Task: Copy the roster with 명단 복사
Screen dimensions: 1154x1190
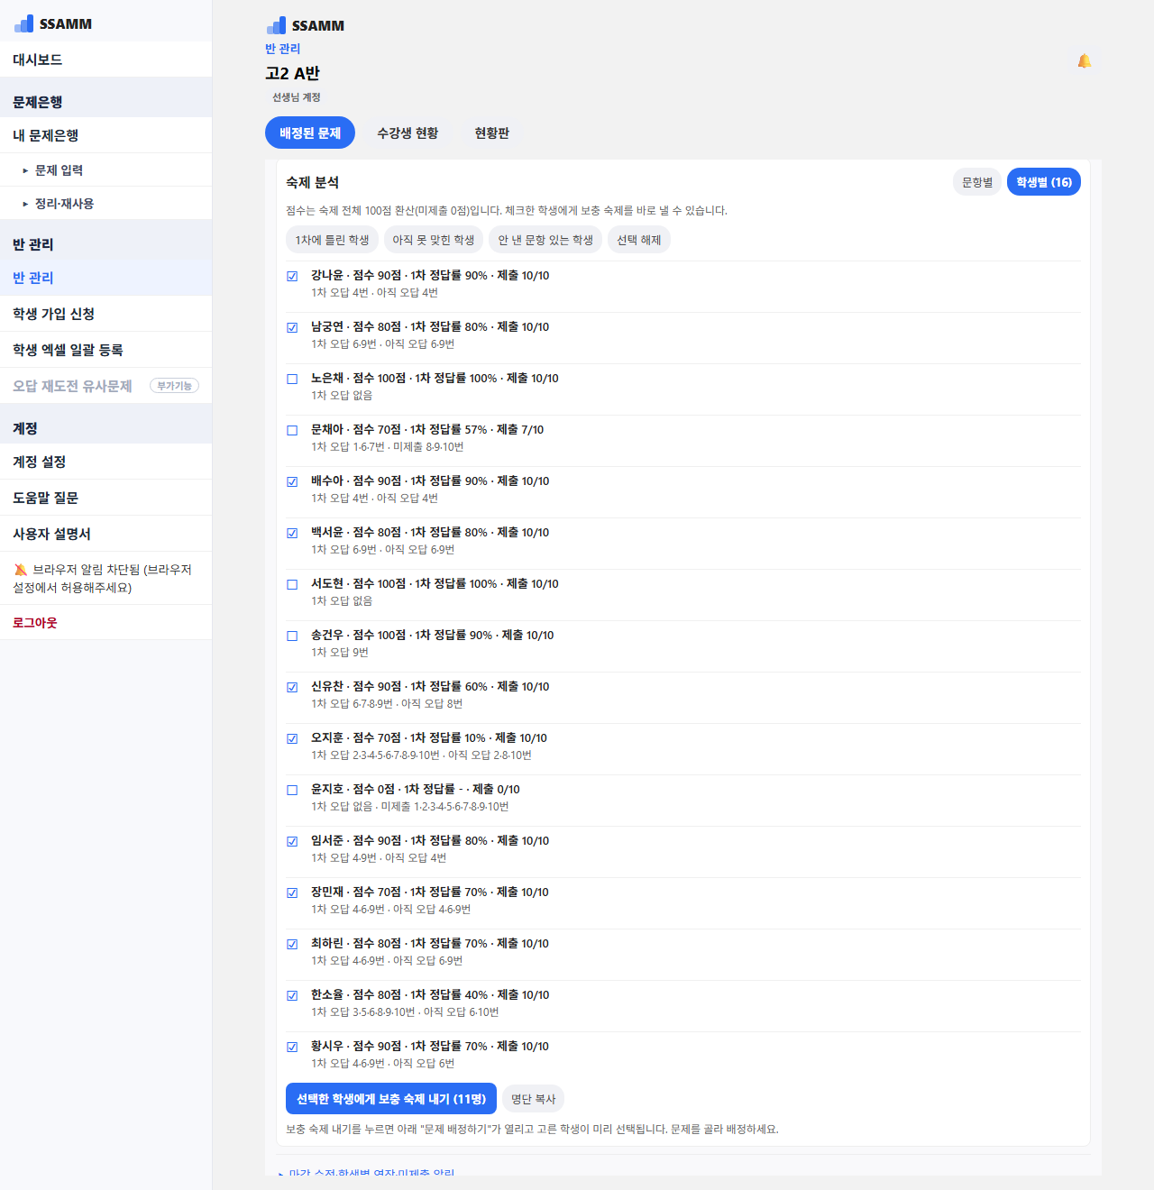Action: (534, 1099)
